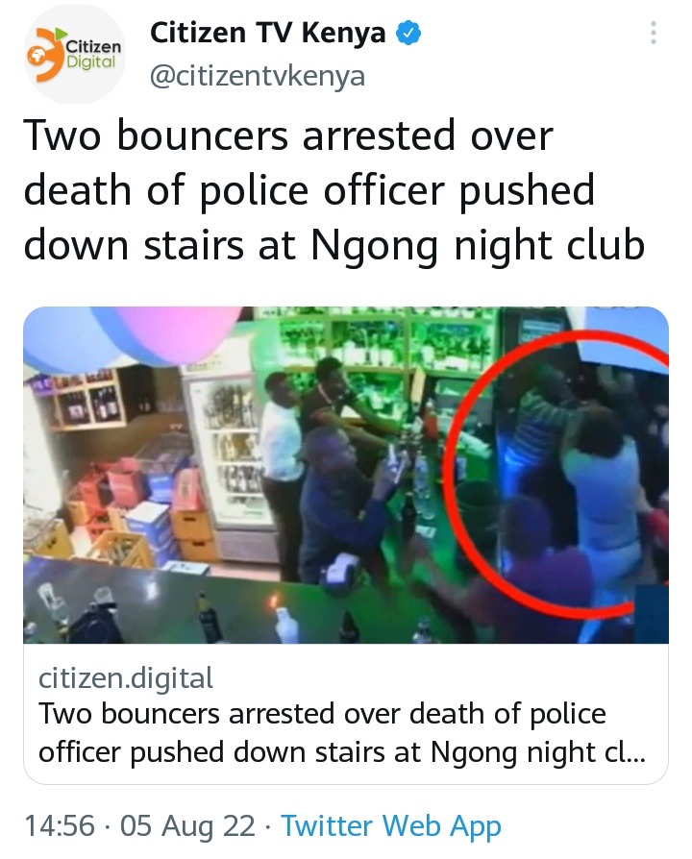The height and width of the screenshot is (859, 692).
Task: Open the link preview photo thumbnail
Action: [346, 475]
